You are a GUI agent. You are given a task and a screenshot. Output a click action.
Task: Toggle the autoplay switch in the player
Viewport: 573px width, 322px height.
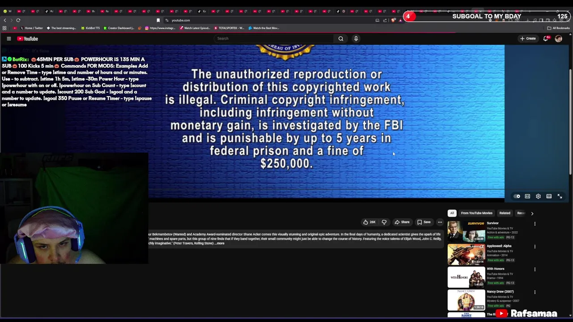click(517, 196)
